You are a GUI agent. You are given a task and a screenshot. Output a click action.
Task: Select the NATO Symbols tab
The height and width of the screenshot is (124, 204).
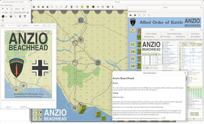pos(165,36)
